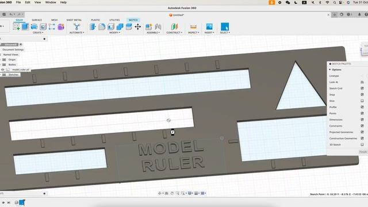Select the Fillet tool in Modify
Viewport: 368px width, 207px height.
point(102,26)
